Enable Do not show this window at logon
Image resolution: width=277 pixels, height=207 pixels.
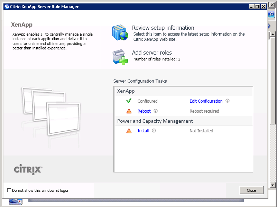click(x=9, y=190)
